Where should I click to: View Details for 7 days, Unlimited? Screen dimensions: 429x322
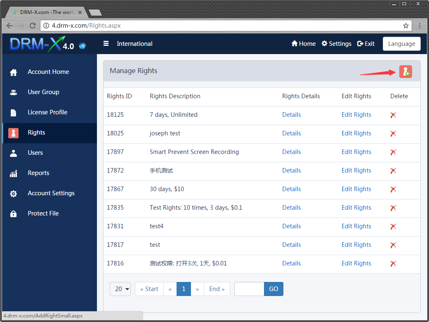coord(291,115)
